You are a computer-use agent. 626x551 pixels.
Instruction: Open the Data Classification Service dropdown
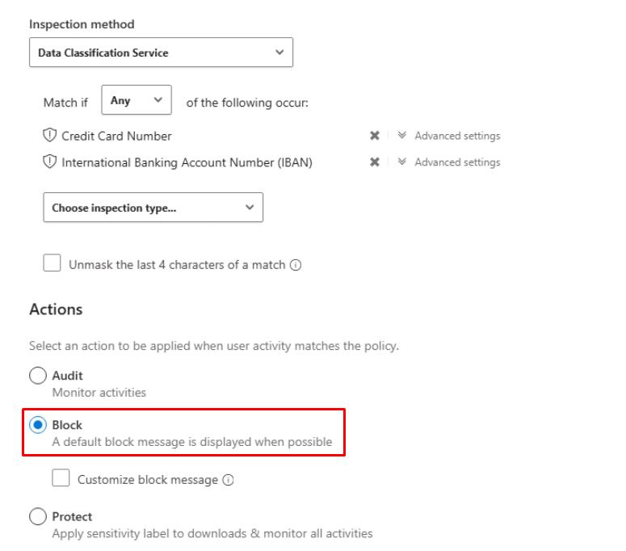pyautogui.click(x=161, y=53)
